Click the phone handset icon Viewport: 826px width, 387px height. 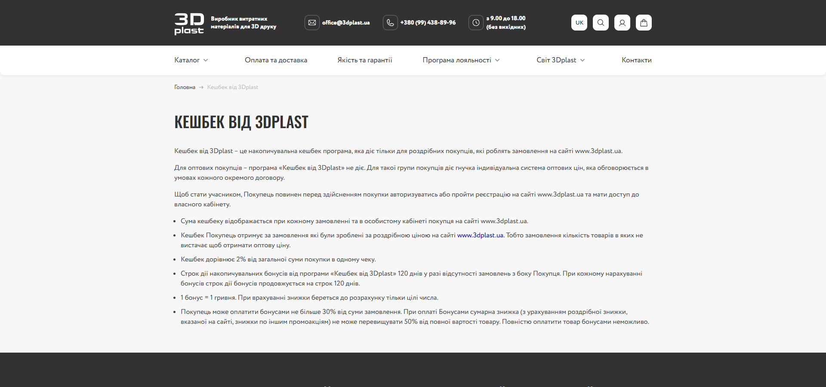390,23
